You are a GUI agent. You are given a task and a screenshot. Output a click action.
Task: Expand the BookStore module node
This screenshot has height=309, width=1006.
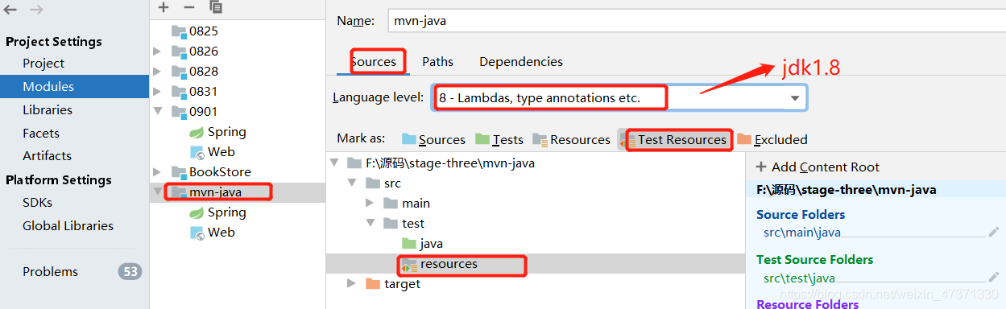pyautogui.click(x=157, y=172)
